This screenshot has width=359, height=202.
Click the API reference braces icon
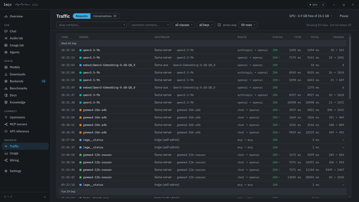click(x=6, y=131)
